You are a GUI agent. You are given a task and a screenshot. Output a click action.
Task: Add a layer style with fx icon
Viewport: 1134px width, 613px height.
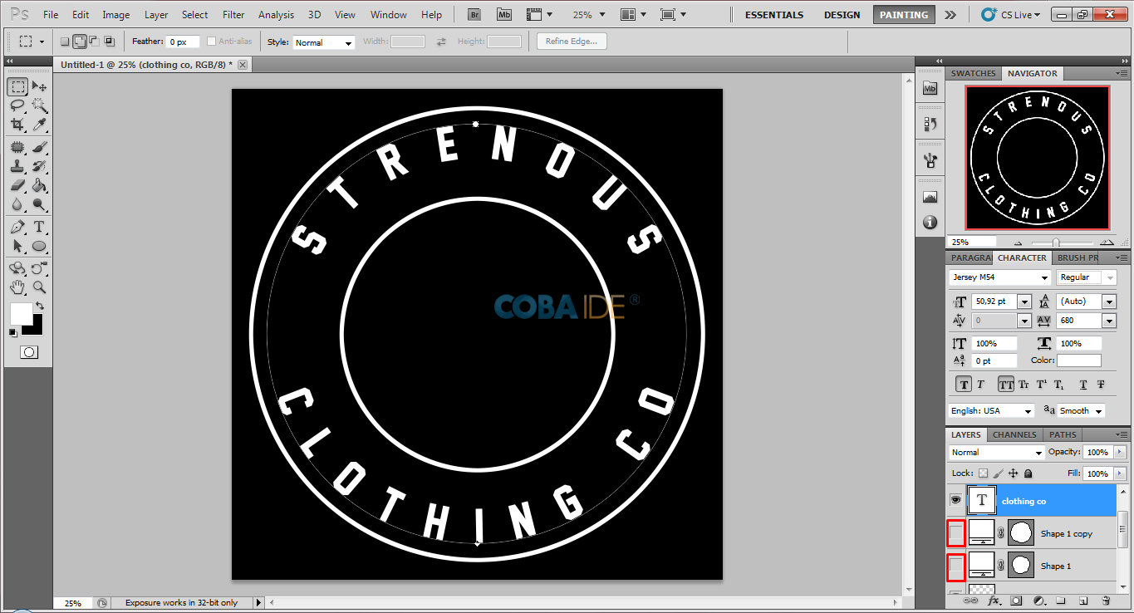click(x=994, y=600)
